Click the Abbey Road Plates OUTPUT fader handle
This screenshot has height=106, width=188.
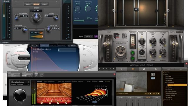176,44
